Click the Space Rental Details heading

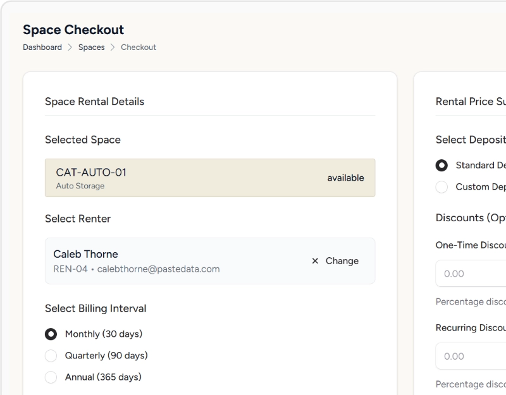(x=94, y=102)
